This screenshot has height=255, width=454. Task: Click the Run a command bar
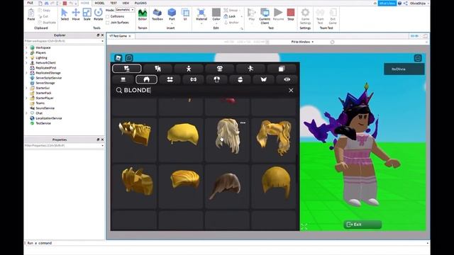pyautogui.click(x=227, y=243)
